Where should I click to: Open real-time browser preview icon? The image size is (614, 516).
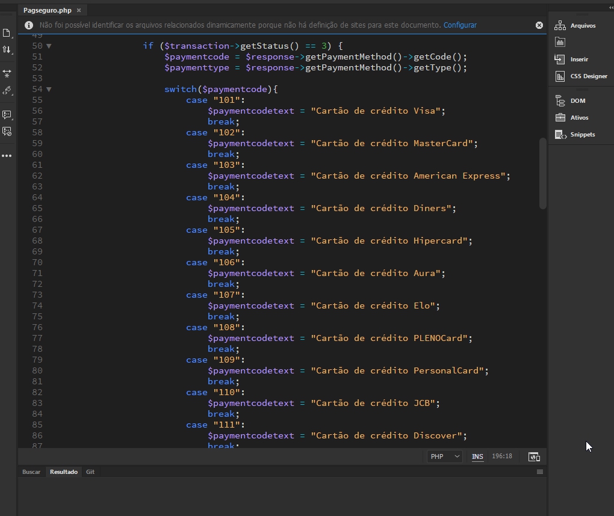pos(533,456)
